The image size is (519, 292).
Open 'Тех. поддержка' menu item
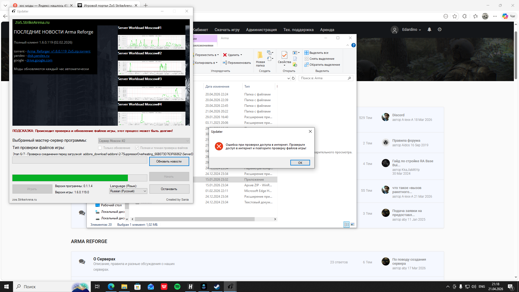[x=298, y=30]
